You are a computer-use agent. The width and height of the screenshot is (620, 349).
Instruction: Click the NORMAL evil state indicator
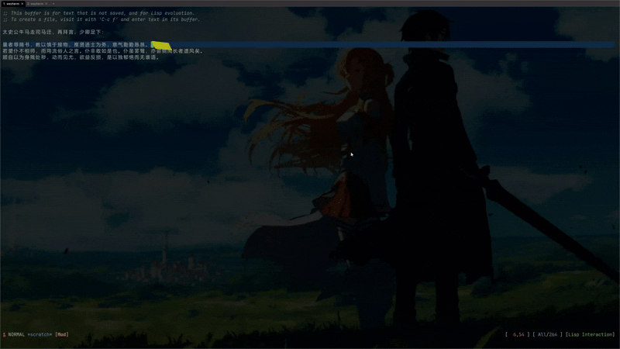coord(17,334)
